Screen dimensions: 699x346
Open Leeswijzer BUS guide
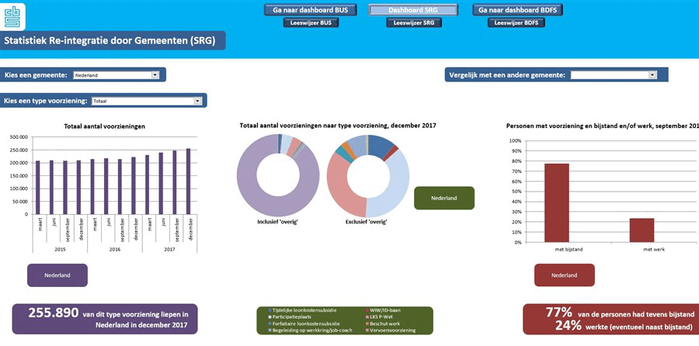click(310, 23)
